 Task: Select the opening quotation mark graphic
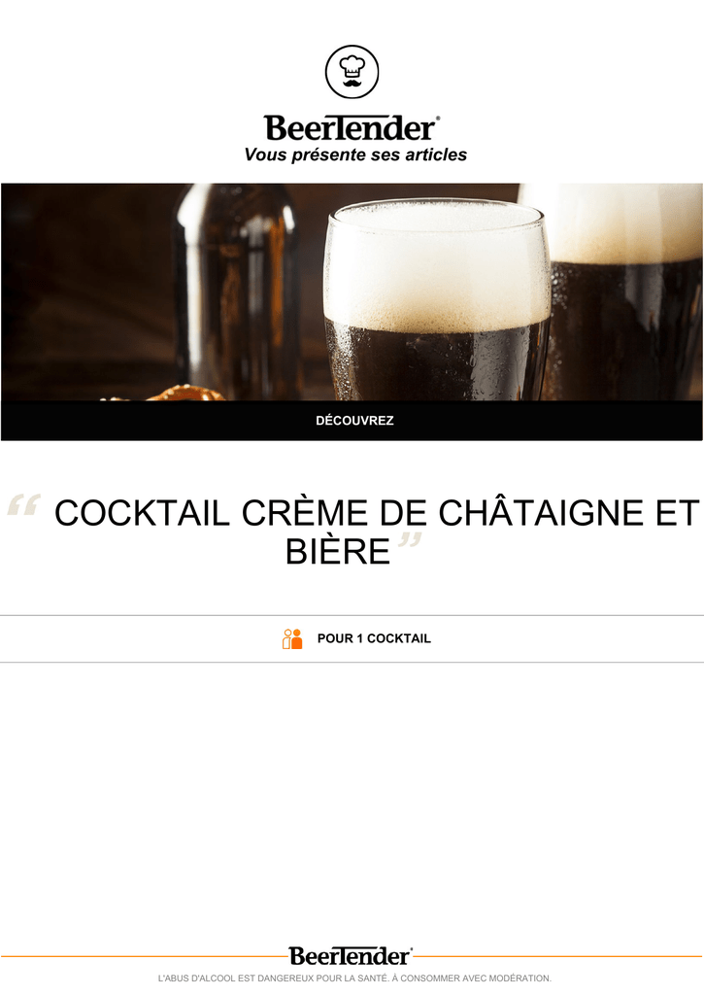(x=24, y=505)
